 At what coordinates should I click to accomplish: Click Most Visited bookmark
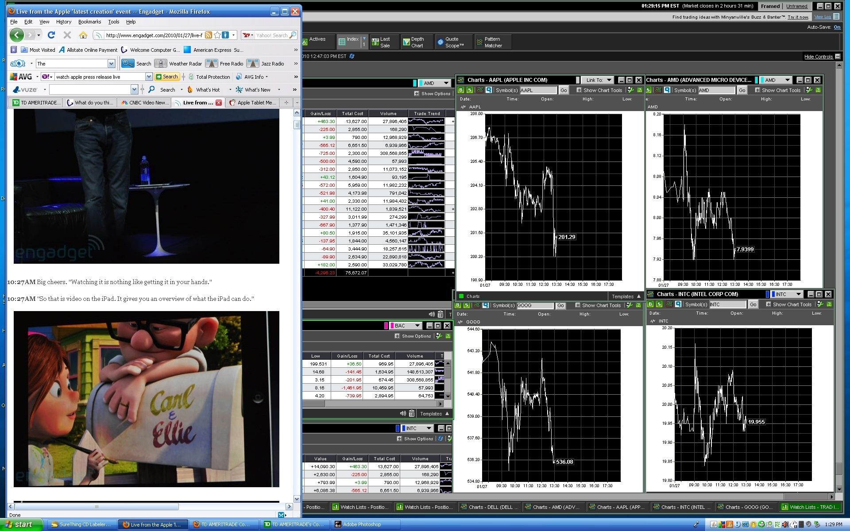(x=38, y=50)
